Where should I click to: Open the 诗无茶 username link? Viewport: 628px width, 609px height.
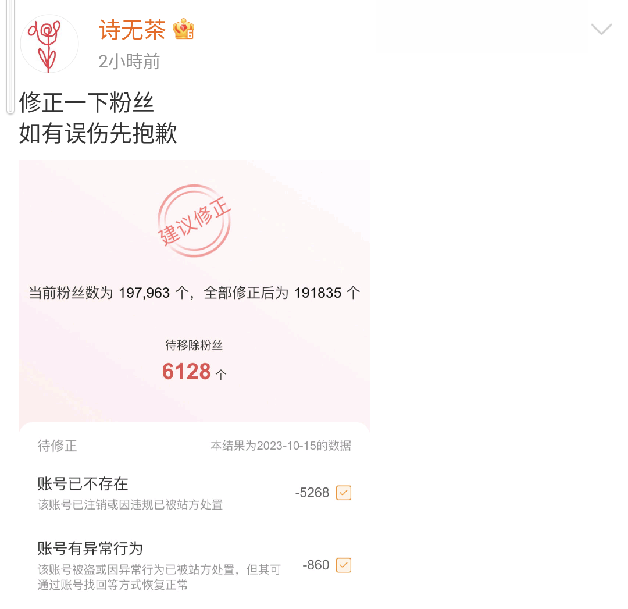click(133, 30)
